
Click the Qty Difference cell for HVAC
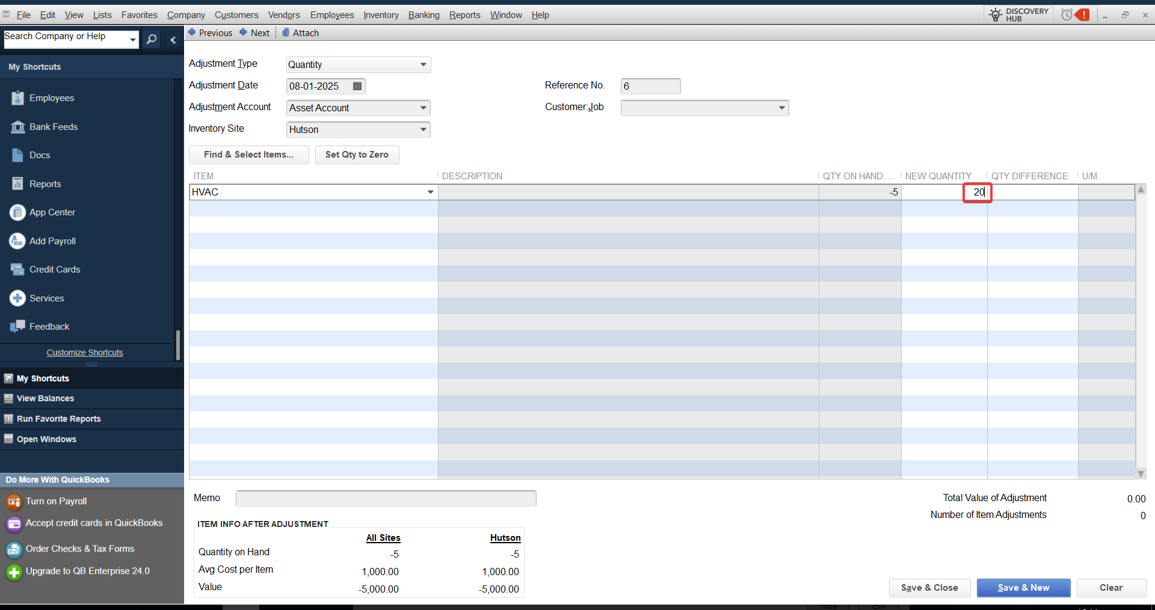point(1032,192)
